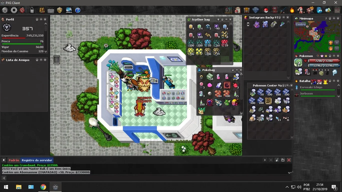The width and height of the screenshot is (342, 192).
Task: Open File Explorer from the taskbar
Action: point(19,187)
